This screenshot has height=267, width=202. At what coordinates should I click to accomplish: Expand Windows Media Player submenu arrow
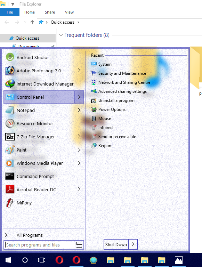(x=79, y=163)
